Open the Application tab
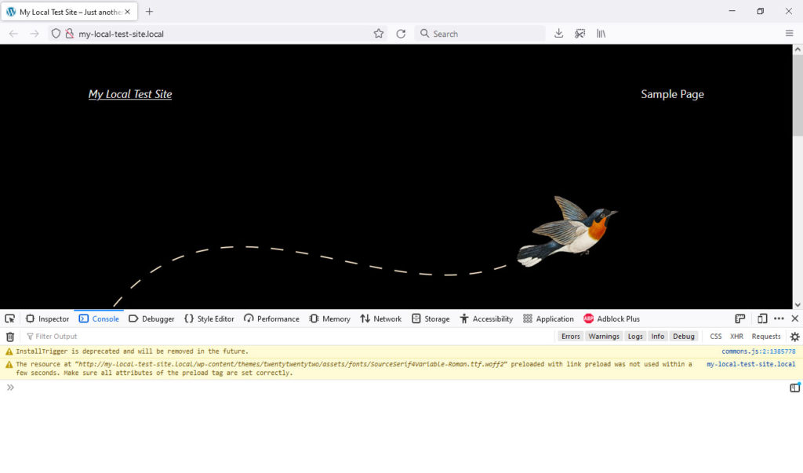 coord(548,318)
